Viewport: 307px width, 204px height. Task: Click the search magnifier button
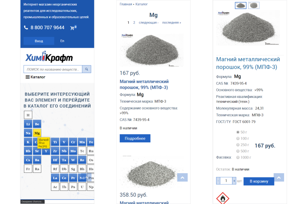86,69
